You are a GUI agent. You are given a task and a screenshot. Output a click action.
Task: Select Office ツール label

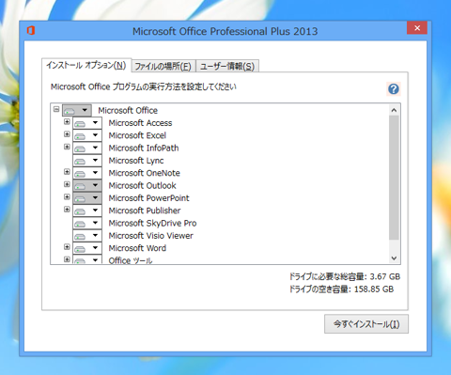pos(131,260)
